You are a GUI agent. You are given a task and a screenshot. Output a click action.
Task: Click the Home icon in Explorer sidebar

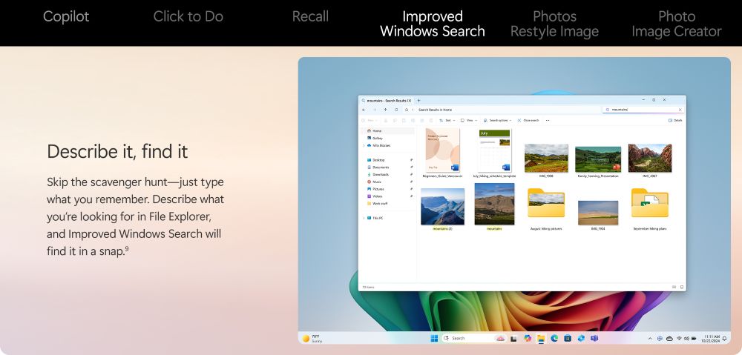(x=370, y=130)
